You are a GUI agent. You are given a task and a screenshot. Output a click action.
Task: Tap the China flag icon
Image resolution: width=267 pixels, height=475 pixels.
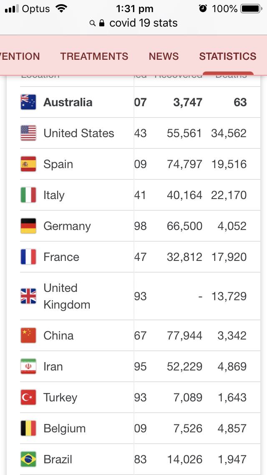pos(28,336)
